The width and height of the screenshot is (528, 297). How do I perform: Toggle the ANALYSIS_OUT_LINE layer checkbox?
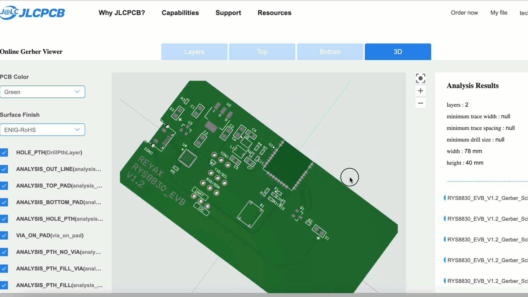(x=4, y=169)
